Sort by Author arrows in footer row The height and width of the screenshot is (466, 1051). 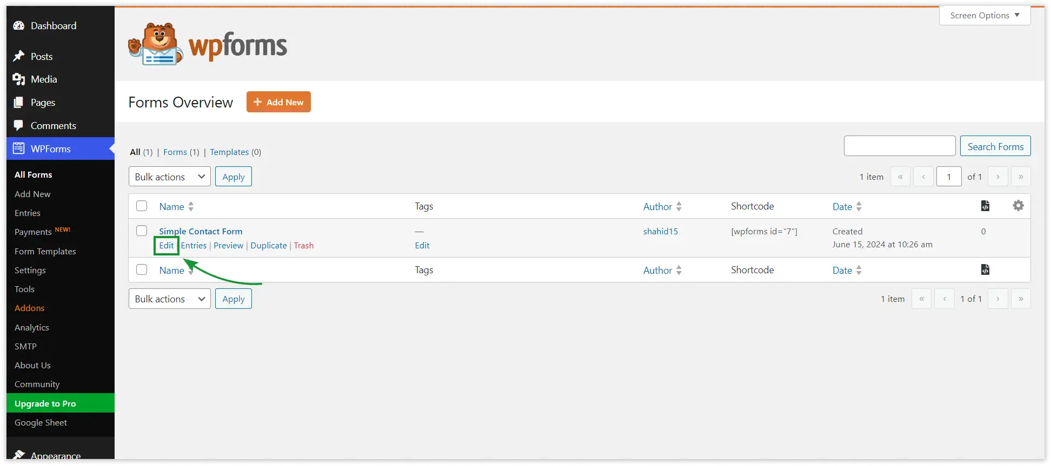pos(679,270)
